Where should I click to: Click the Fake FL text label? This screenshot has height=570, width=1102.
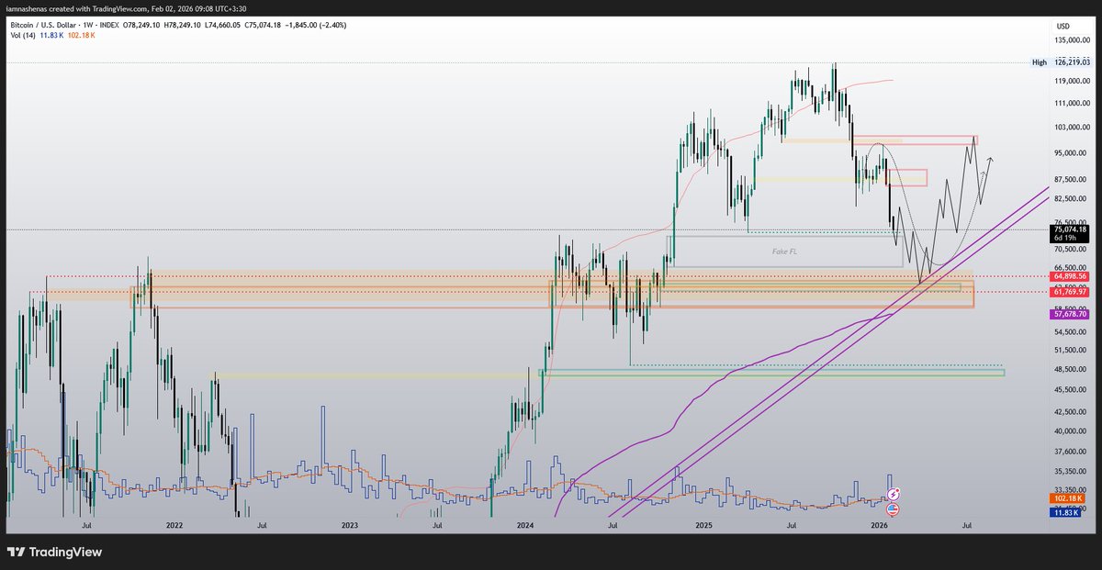[786, 250]
